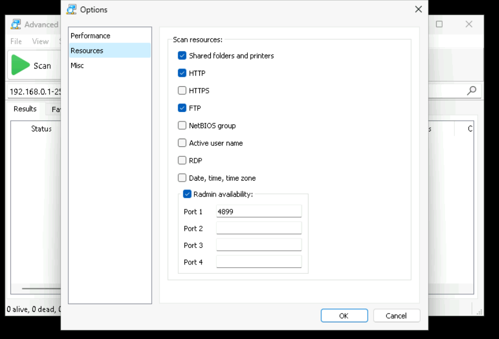Click the empty Port 2 field
This screenshot has width=499, height=339.
click(258, 229)
